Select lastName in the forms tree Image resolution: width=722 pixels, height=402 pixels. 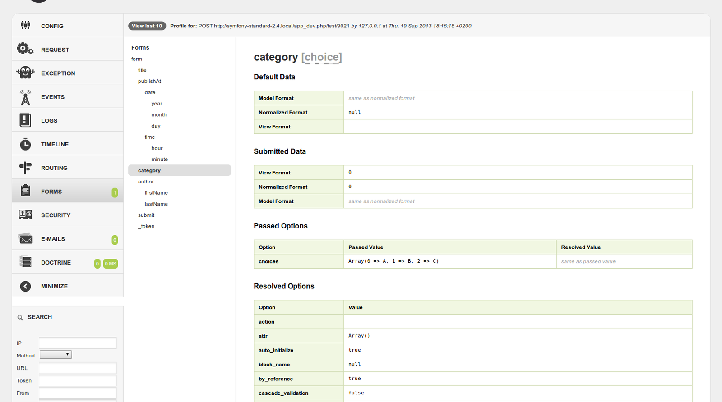pos(156,204)
